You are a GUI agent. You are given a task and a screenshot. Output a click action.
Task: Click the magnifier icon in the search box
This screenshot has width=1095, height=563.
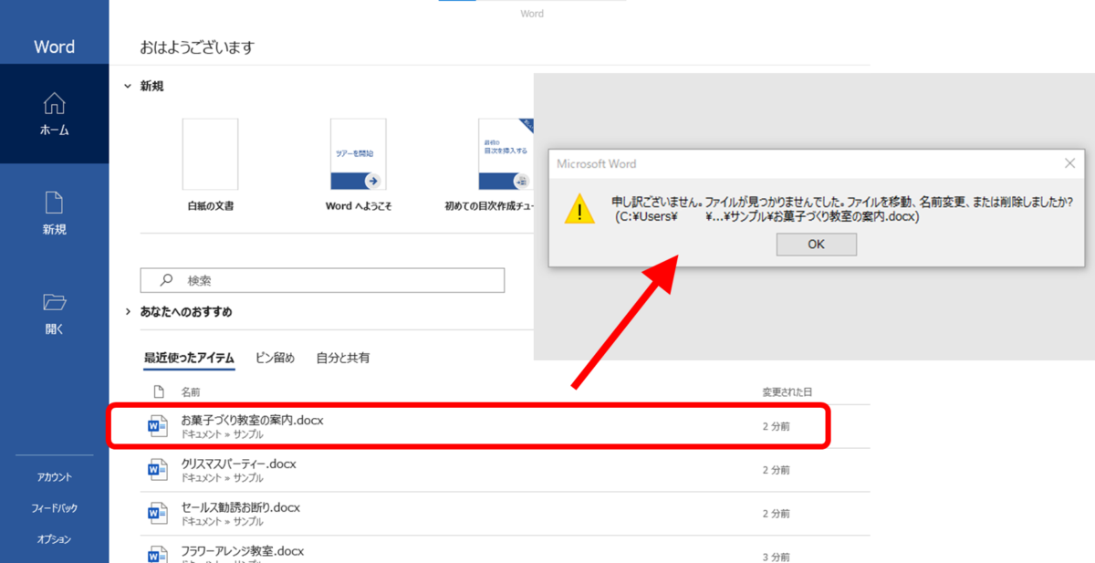(166, 281)
